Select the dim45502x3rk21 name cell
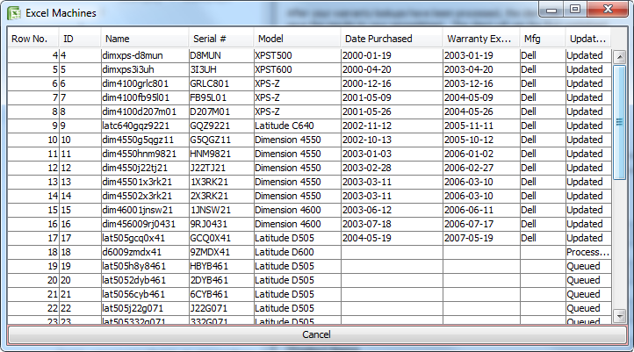The width and height of the screenshot is (634, 352). click(145, 196)
